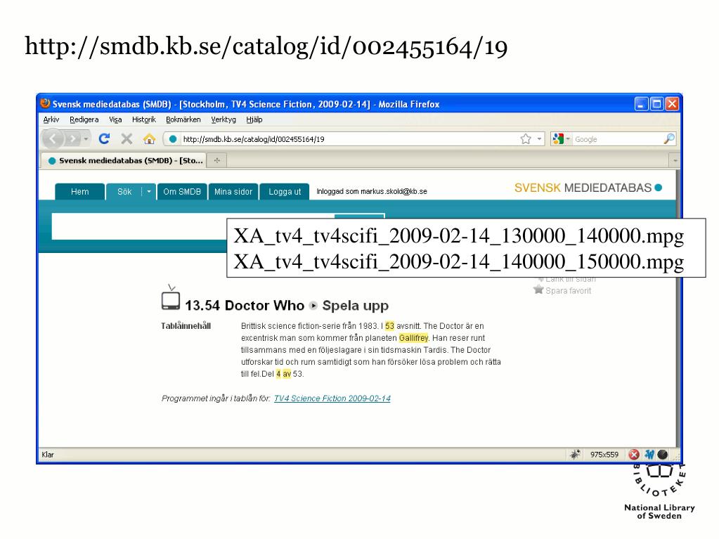The width and height of the screenshot is (719, 539).
Task: Open the Sök navigation tab
Action: point(124,192)
